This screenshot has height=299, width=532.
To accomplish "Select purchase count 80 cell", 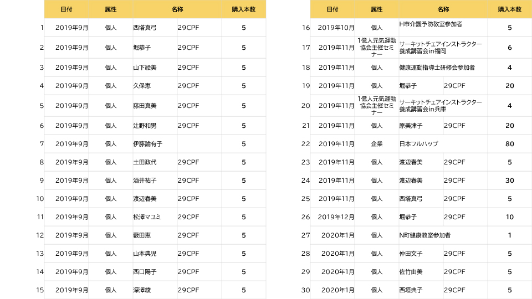I will coord(509,144).
